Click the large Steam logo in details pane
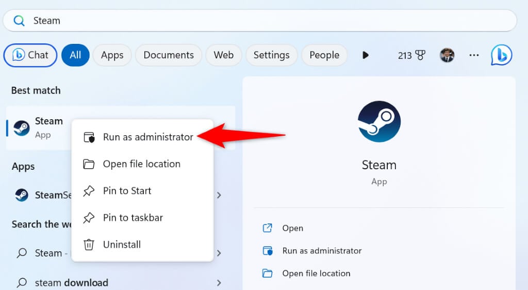 [x=379, y=122]
